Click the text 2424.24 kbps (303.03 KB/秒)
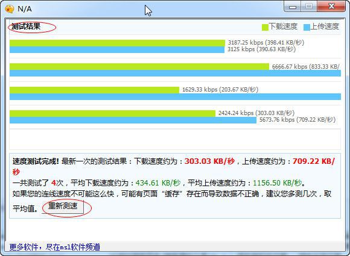The image size is (350, 256). [256, 113]
